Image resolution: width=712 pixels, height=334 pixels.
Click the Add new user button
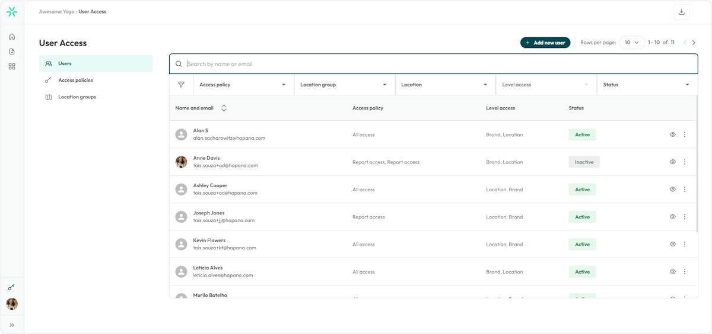pos(545,43)
